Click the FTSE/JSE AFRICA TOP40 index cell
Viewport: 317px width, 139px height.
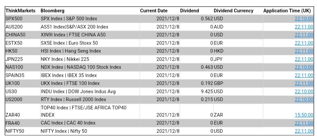[x=84, y=111]
